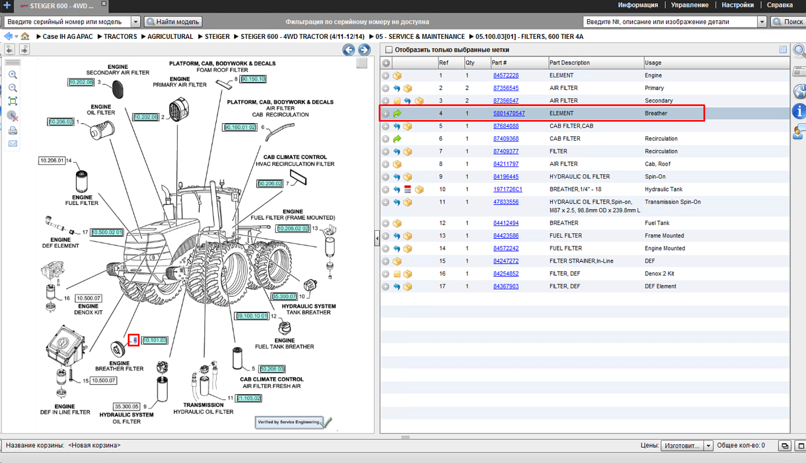Click the zoom in magnifier on the diagram toolbar
Image resolution: width=806 pixels, height=463 pixels.
click(x=13, y=75)
